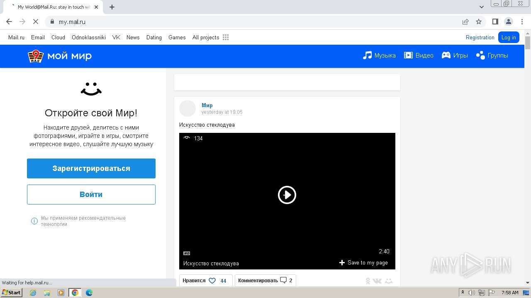The width and height of the screenshot is (531, 298).
Task: Open the Мир post author link
Action: click(x=207, y=105)
